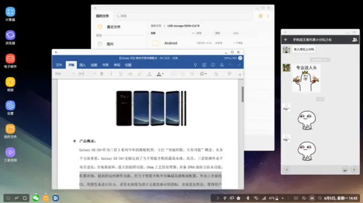Switch to the 插入 ribbon tab
This screenshot has height=203, width=363.
click(82, 65)
